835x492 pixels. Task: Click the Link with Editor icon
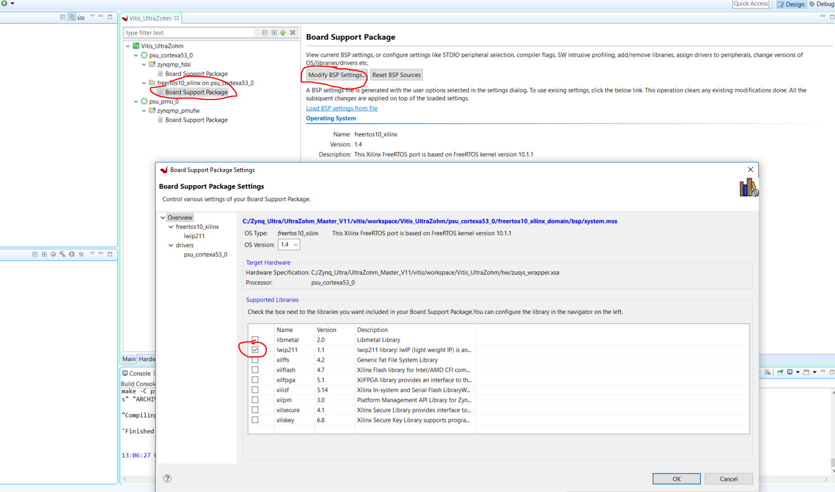click(x=72, y=17)
